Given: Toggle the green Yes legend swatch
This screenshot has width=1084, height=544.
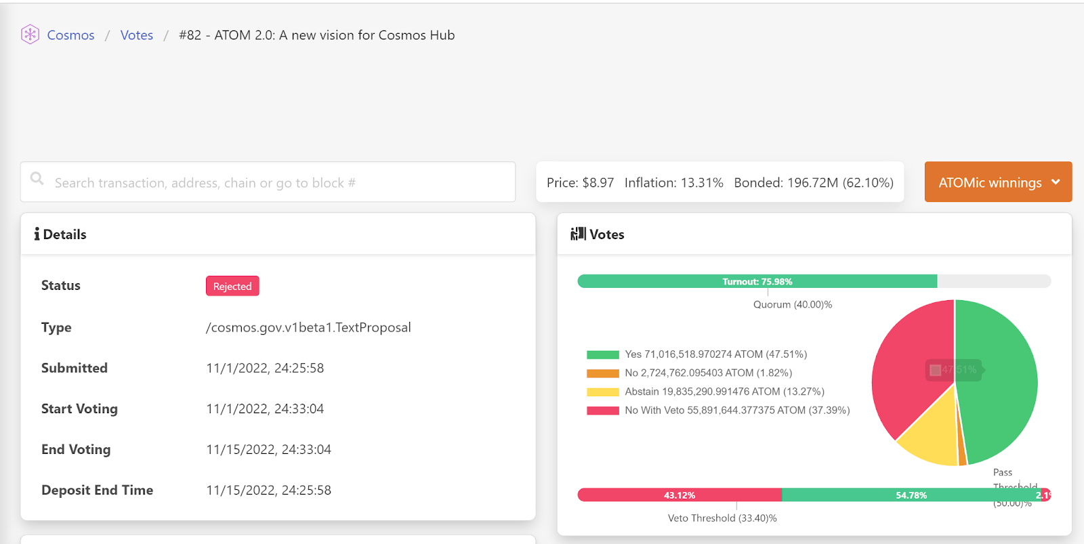Looking at the screenshot, I should tap(602, 354).
